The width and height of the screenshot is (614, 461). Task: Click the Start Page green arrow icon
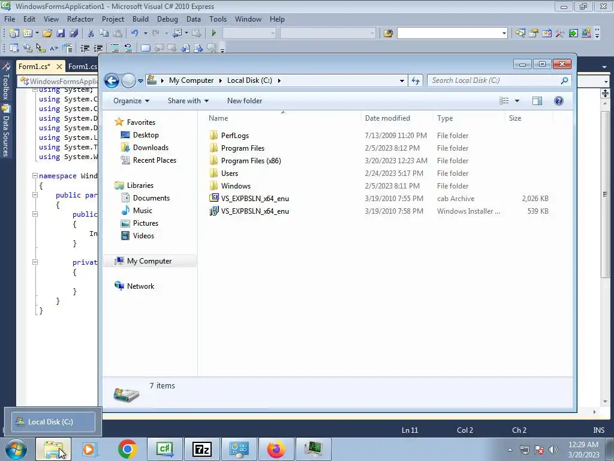(x=573, y=34)
